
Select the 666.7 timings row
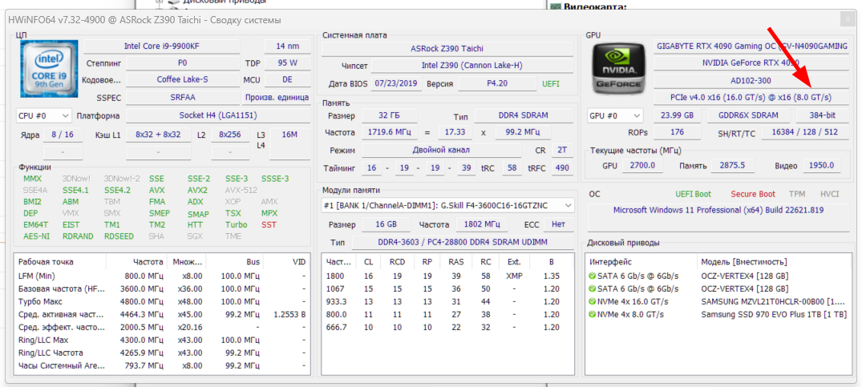(447, 327)
